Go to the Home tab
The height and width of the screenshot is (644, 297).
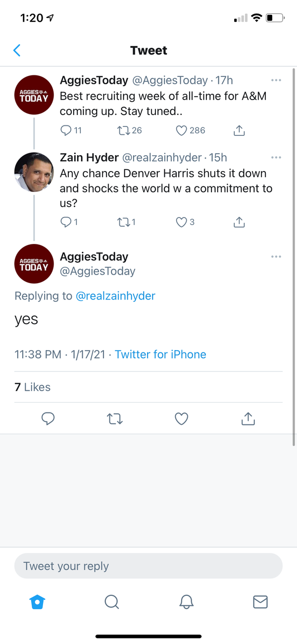point(37,602)
